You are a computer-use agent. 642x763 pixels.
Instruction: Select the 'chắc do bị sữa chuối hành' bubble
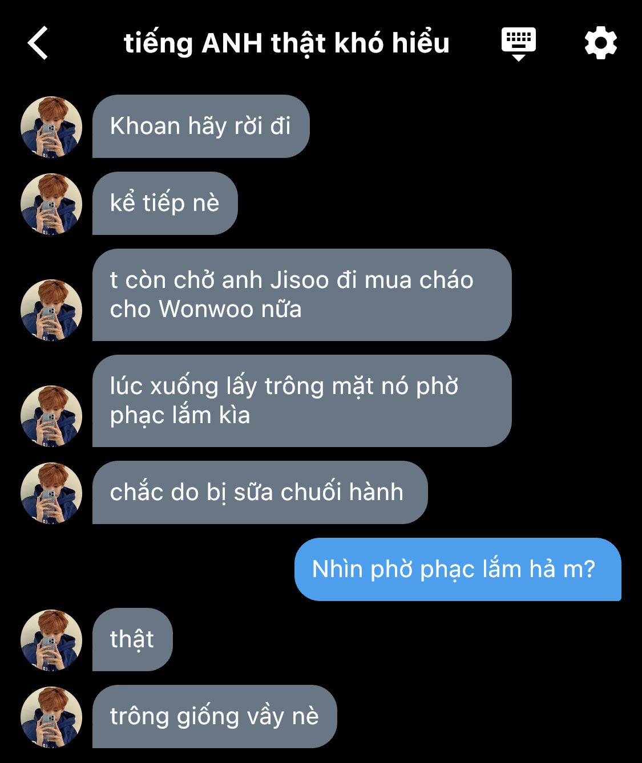point(260,492)
